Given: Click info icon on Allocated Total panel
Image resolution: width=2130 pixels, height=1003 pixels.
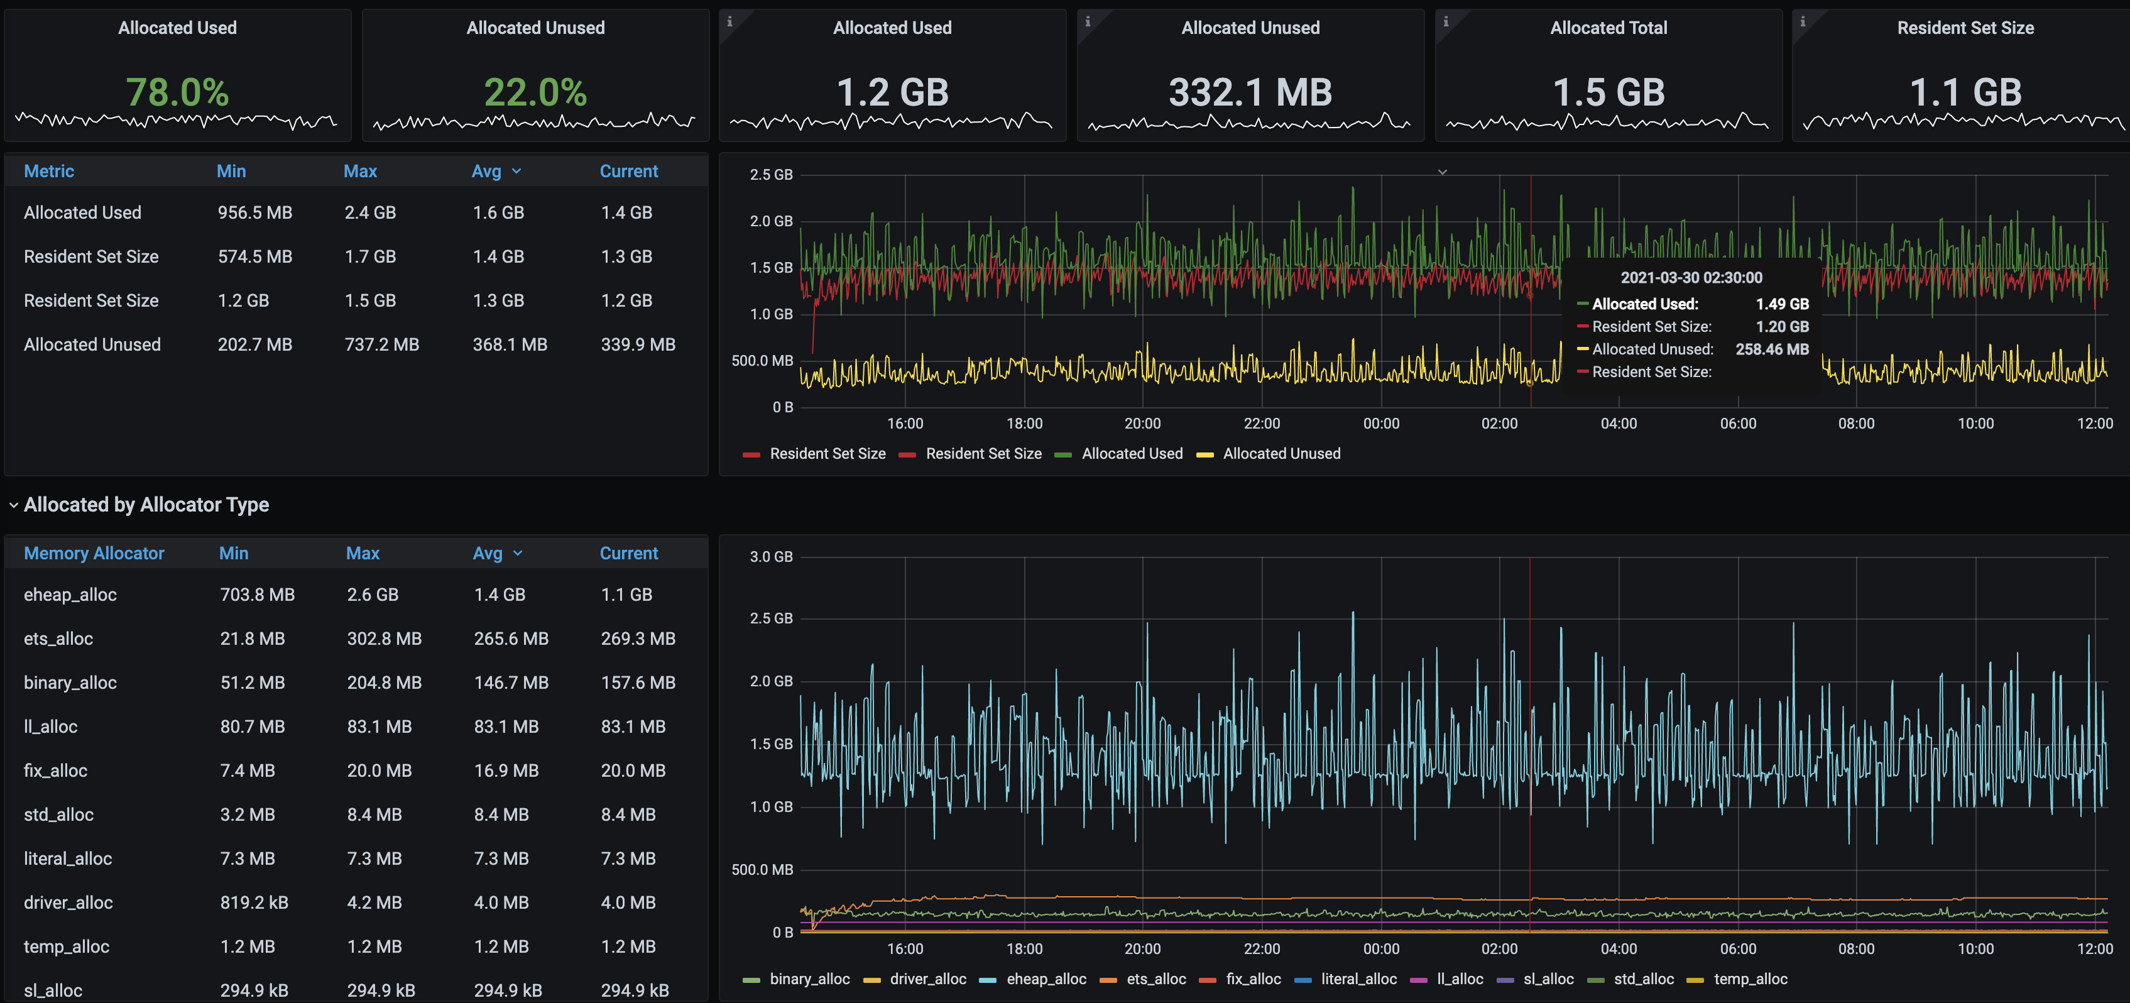Looking at the screenshot, I should pos(1445,21).
